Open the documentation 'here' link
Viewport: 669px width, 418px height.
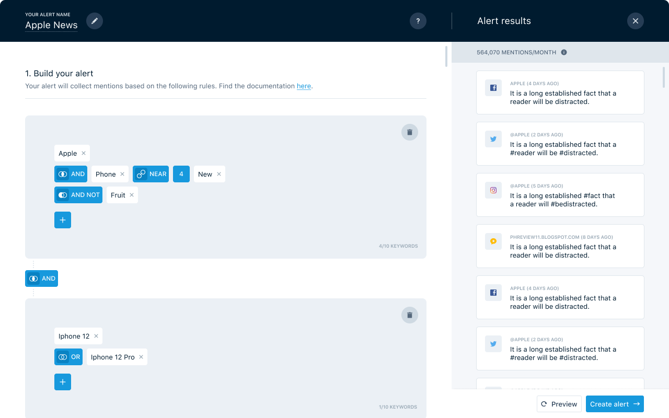point(304,86)
